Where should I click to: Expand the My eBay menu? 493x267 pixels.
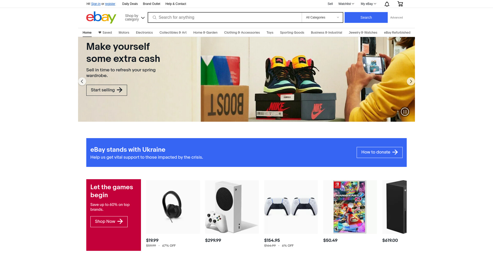coord(368,4)
